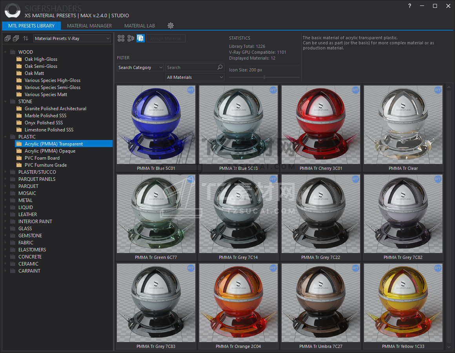Click folder icon beside PVC Foam Board
455x353 pixels.
pos(19,158)
